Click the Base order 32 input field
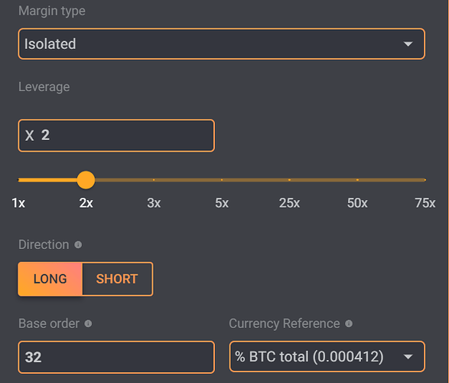The image size is (449, 383). (x=116, y=357)
